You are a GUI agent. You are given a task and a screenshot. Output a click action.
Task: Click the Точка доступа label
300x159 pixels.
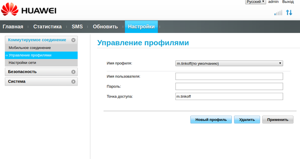pyautogui.click(x=120, y=97)
